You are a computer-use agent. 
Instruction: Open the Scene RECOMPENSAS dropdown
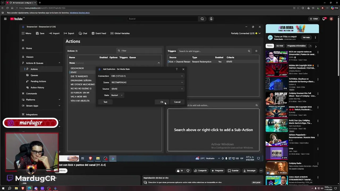click(147, 83)
